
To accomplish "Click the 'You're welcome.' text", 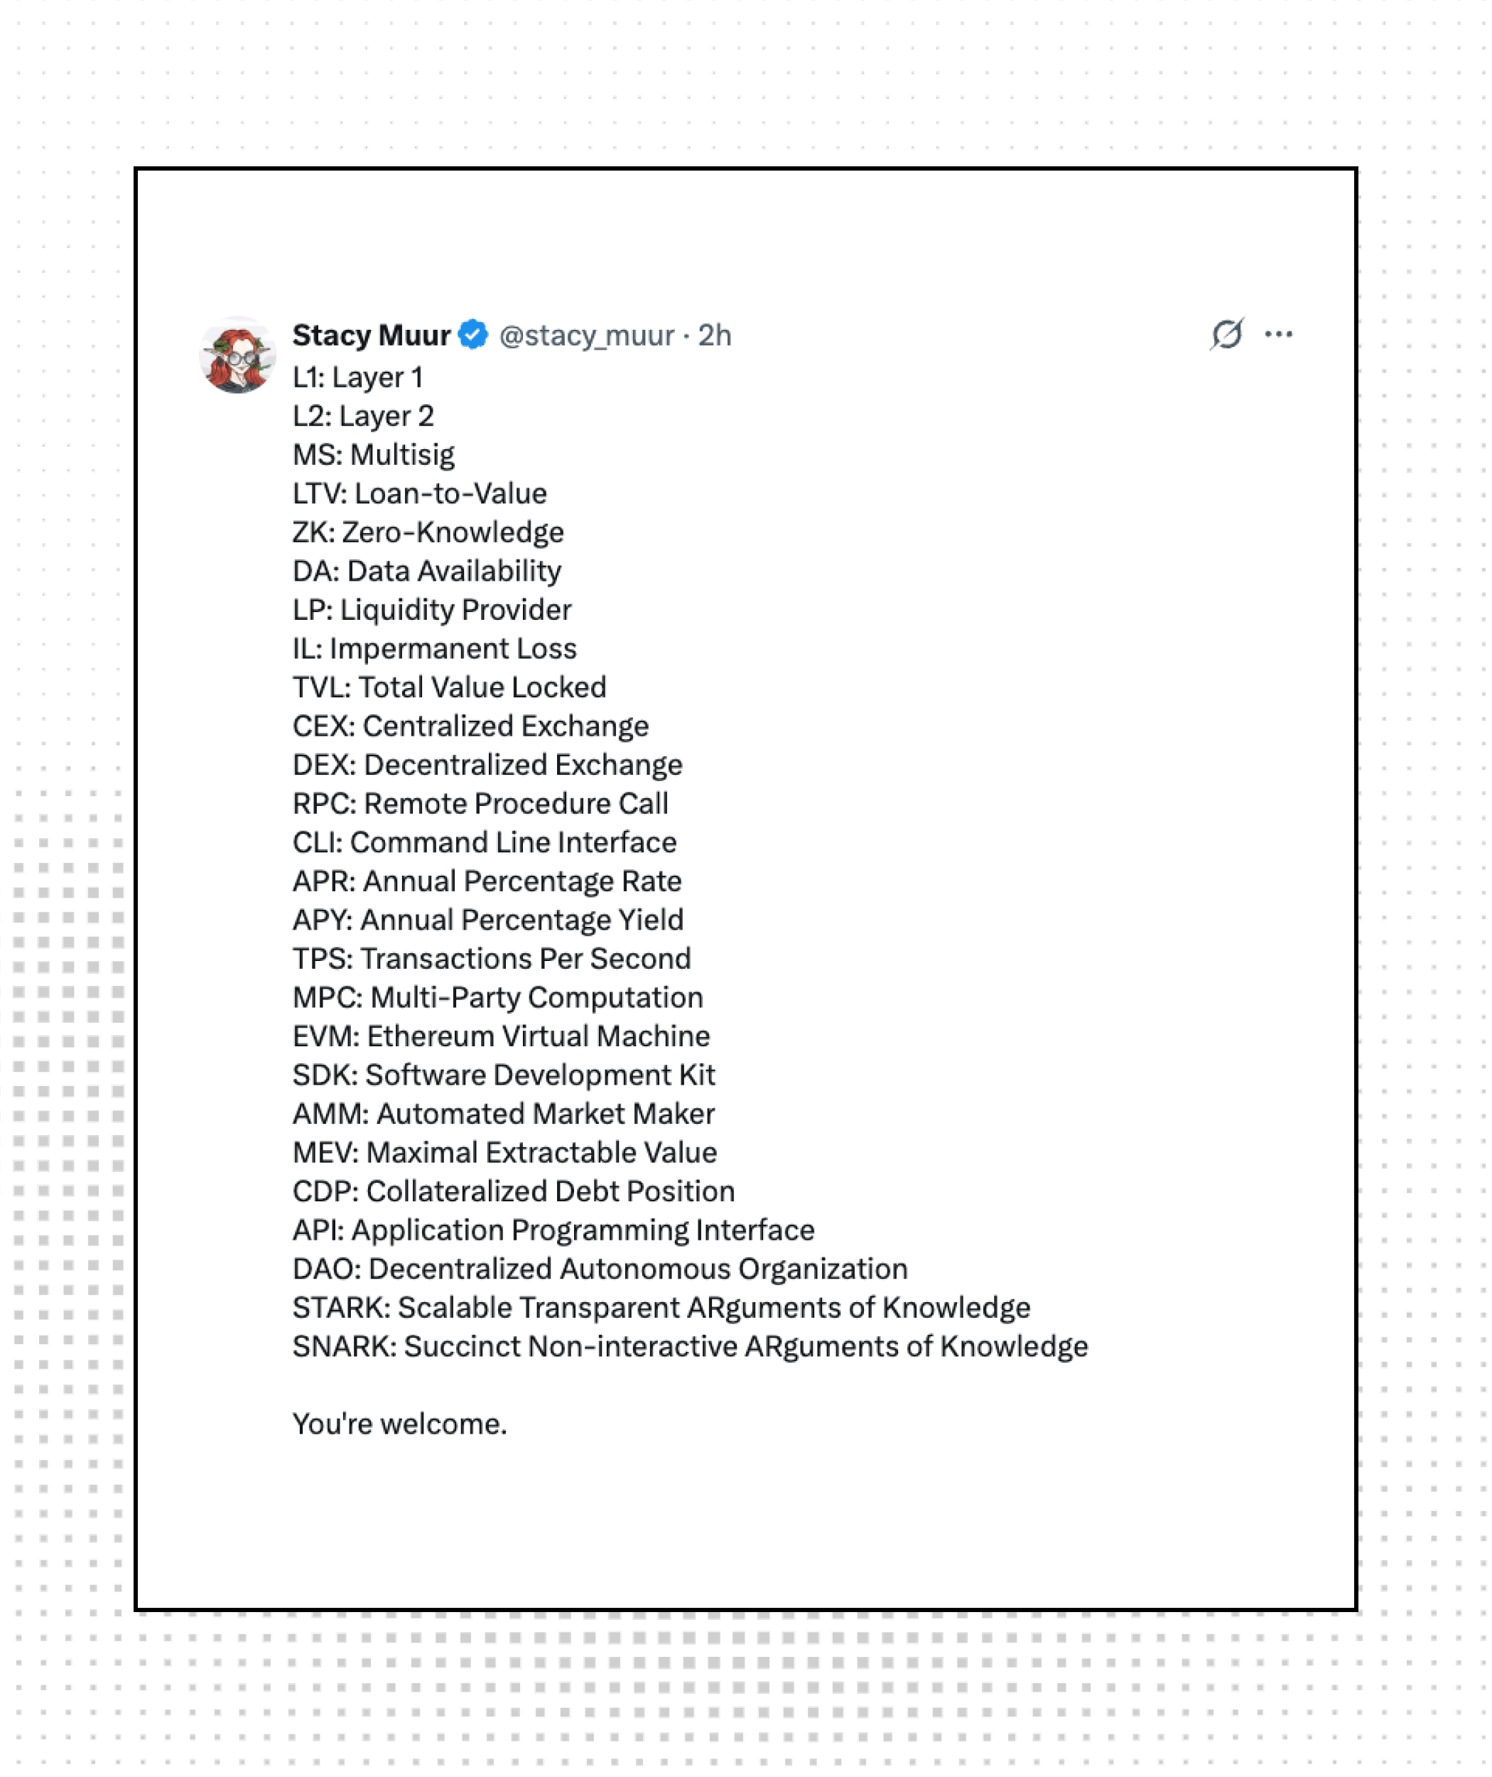I will pos(399,1423).
